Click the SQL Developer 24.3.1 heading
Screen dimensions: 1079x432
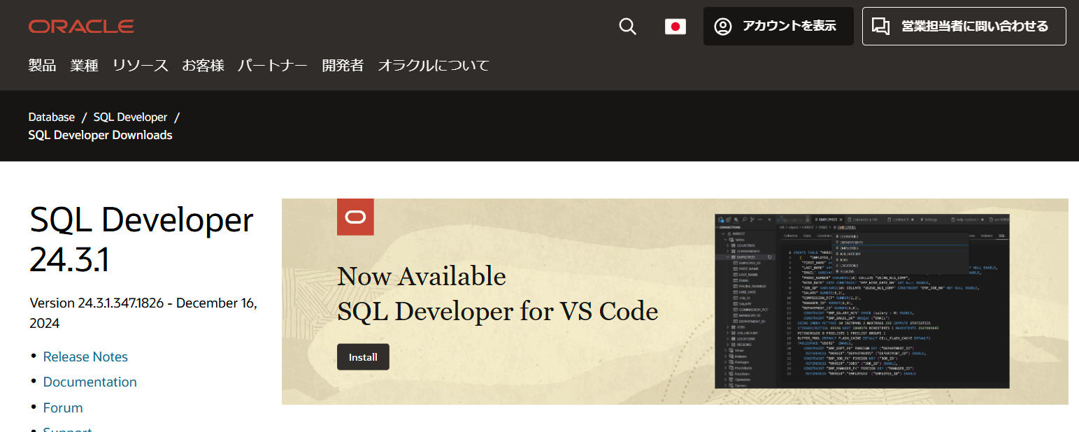point(141,239)
